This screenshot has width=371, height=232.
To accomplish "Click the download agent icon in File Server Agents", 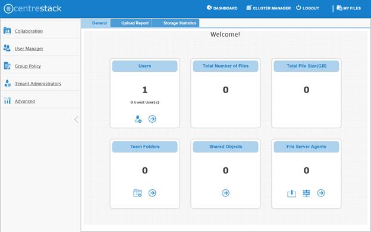I will [291, 193].
